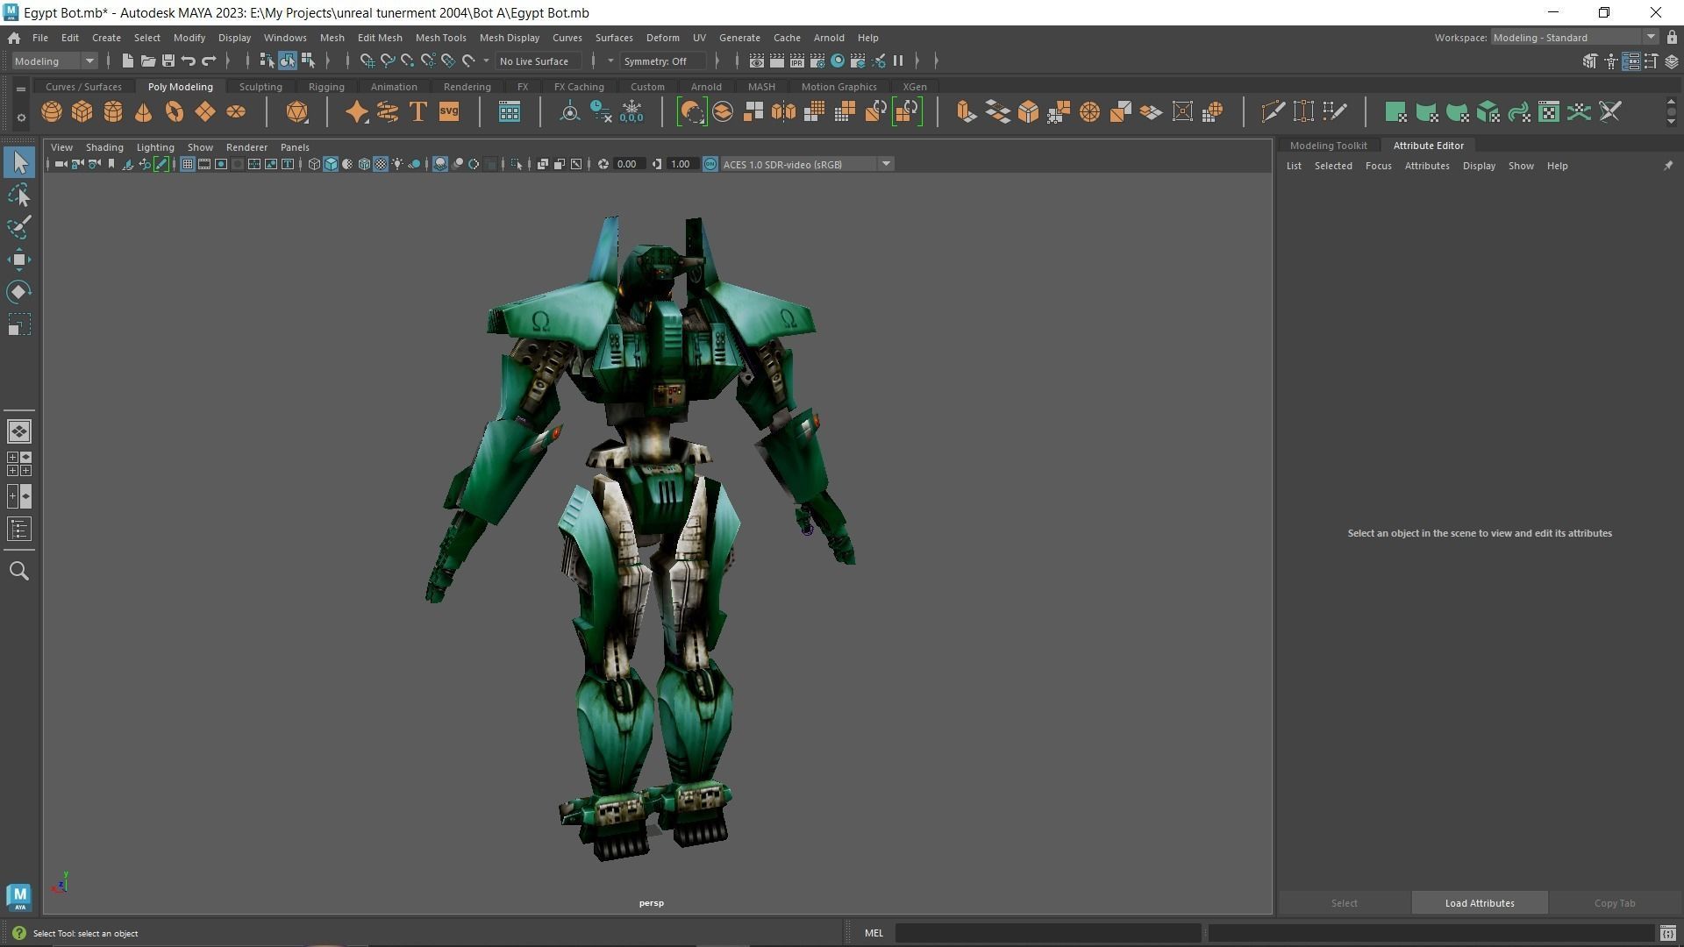Screen dimensions: 1684x947
Task: Toggle wireframe on shaded in viewport
Action: click(x=364, y=164)
